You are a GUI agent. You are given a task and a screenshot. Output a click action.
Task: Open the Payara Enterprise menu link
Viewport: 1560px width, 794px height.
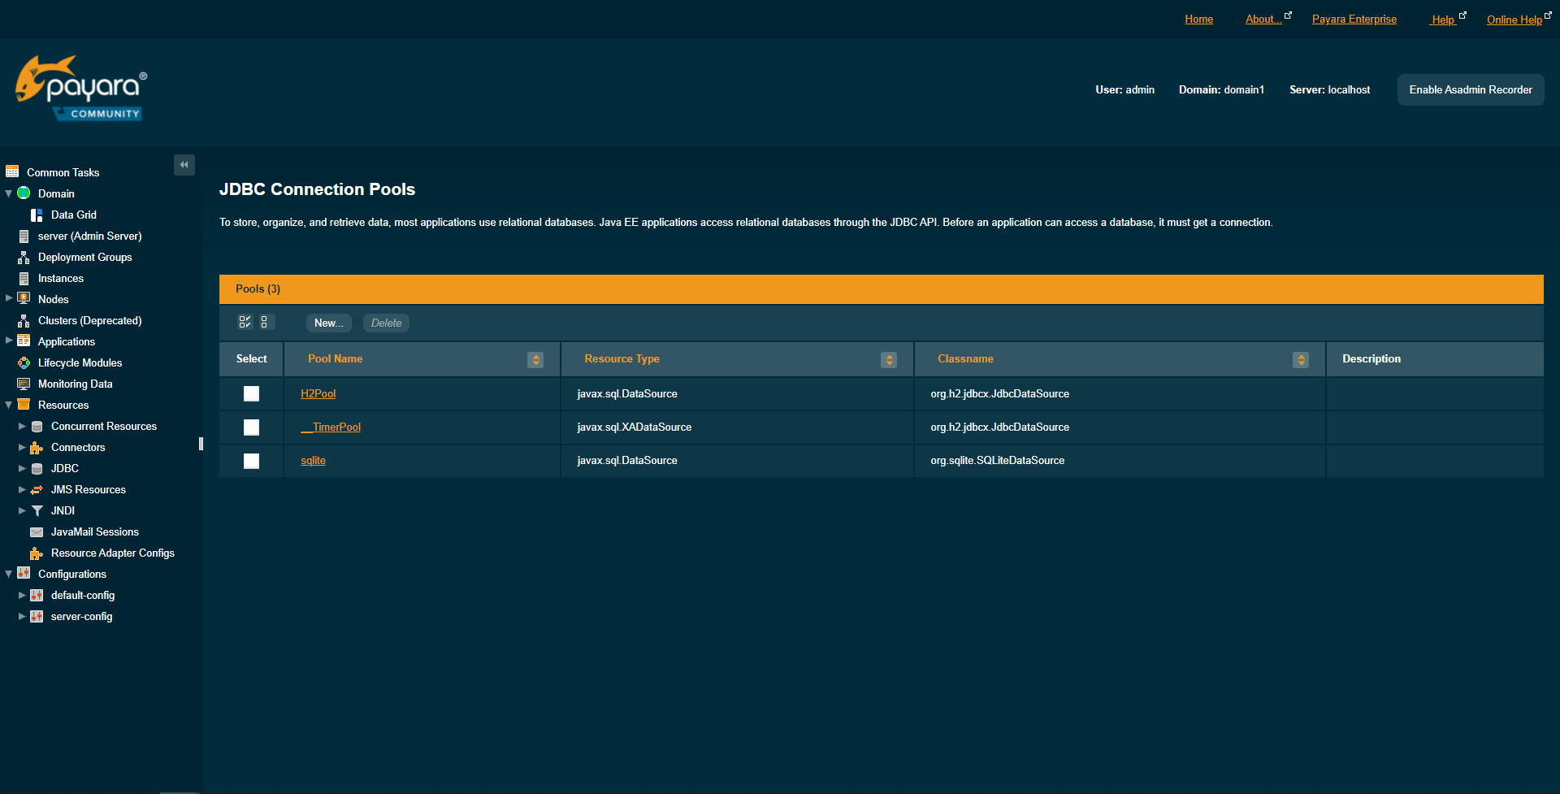(1354, 19)
